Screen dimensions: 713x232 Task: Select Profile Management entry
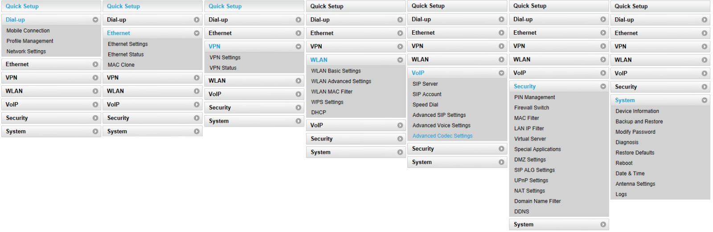point(30,41)
